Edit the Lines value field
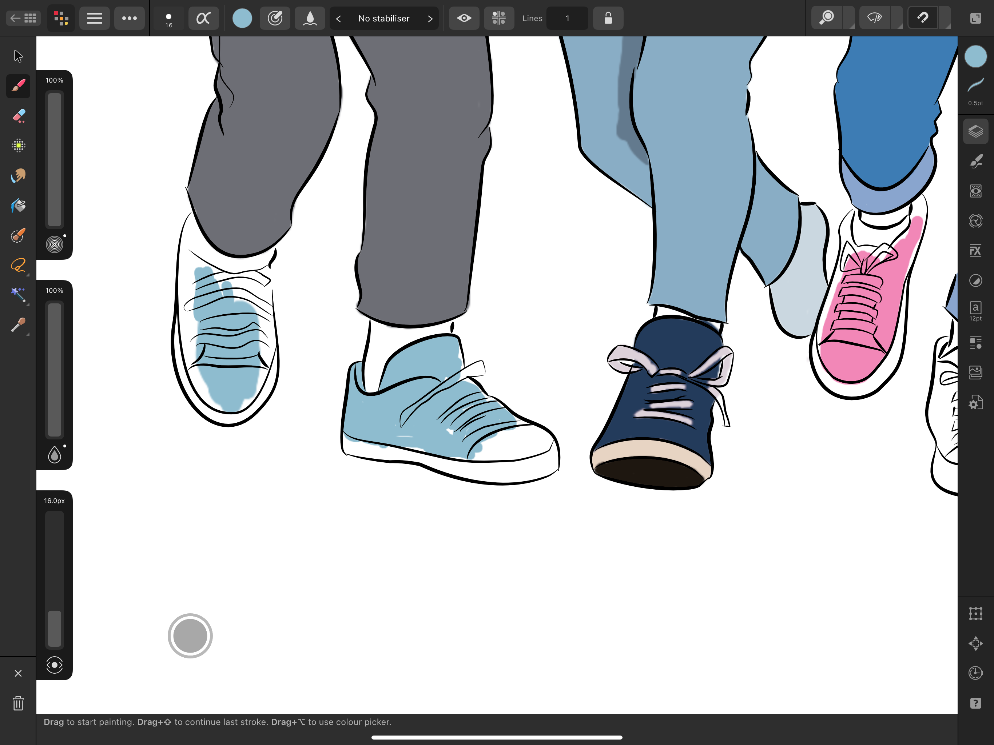Screen dimensions: 994x745 [567, 19]
